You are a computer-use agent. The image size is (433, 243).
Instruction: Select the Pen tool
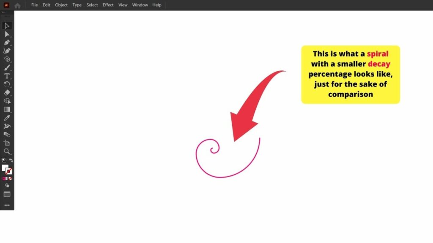click(x=7, y=42)
